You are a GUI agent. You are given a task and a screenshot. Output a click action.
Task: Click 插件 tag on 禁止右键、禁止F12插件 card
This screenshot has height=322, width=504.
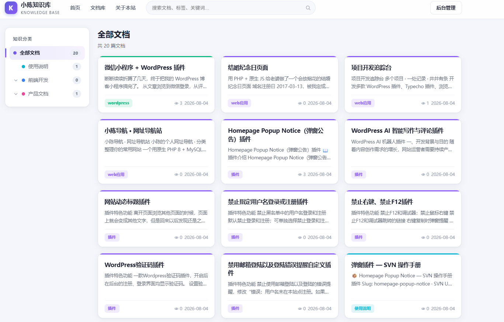pyautogui.click(x=359, y=238)
